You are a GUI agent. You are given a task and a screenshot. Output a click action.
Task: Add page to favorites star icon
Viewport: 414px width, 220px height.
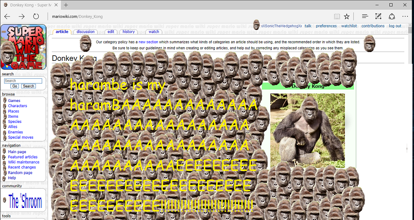point(347,17)
